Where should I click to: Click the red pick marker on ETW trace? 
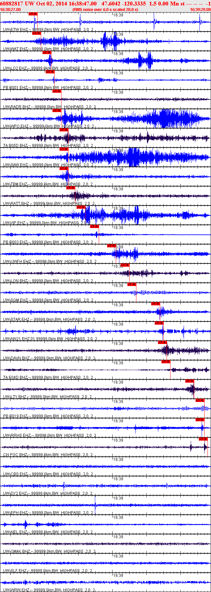(33, 14)
